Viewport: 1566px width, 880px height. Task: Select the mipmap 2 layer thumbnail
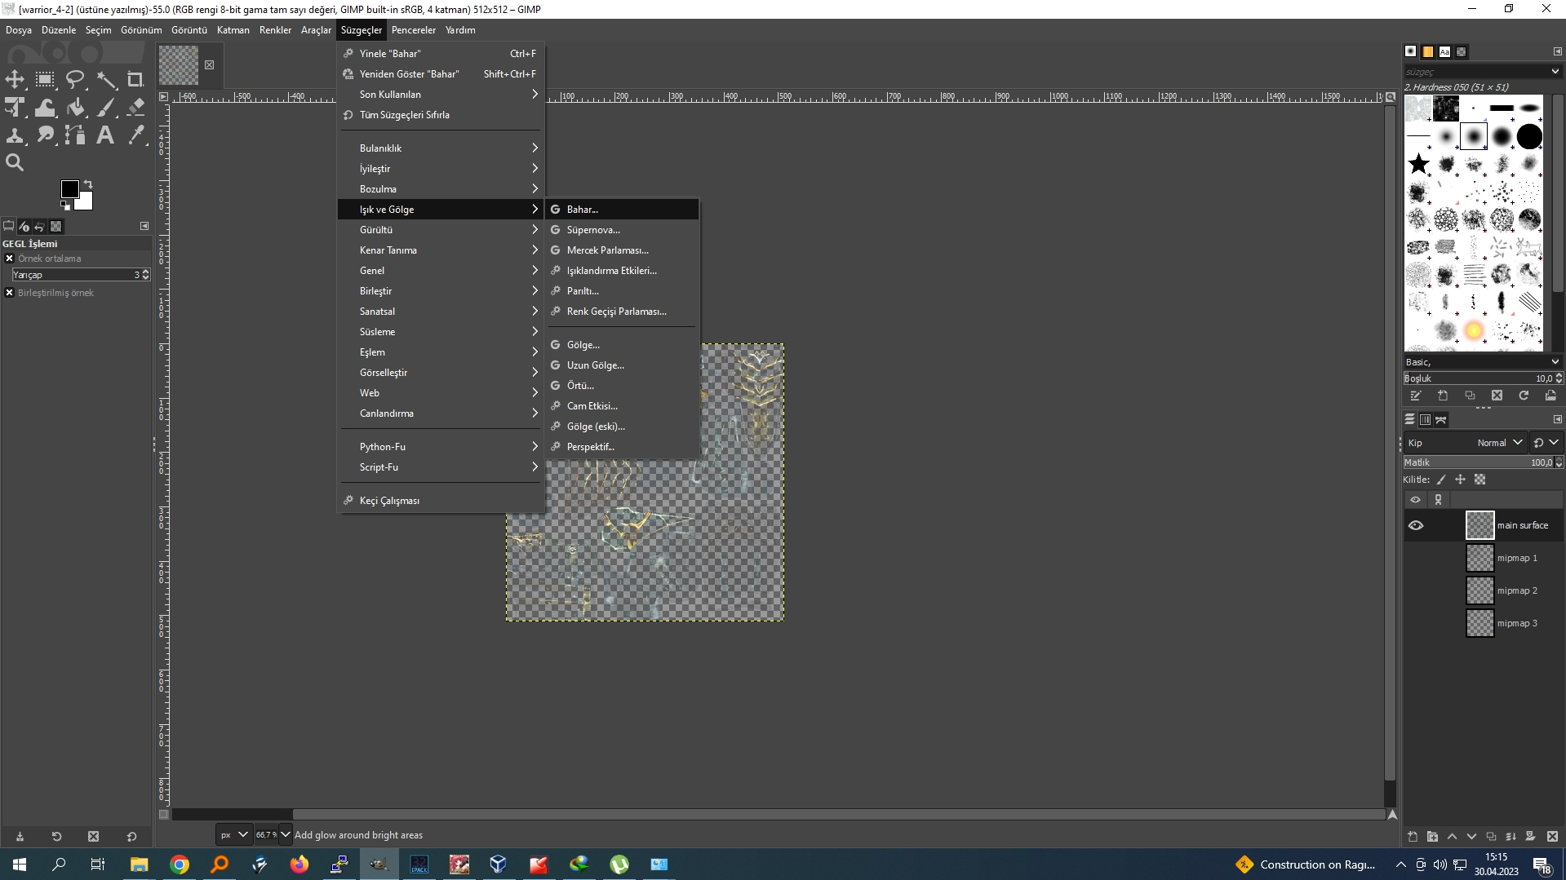(1479, 590)
